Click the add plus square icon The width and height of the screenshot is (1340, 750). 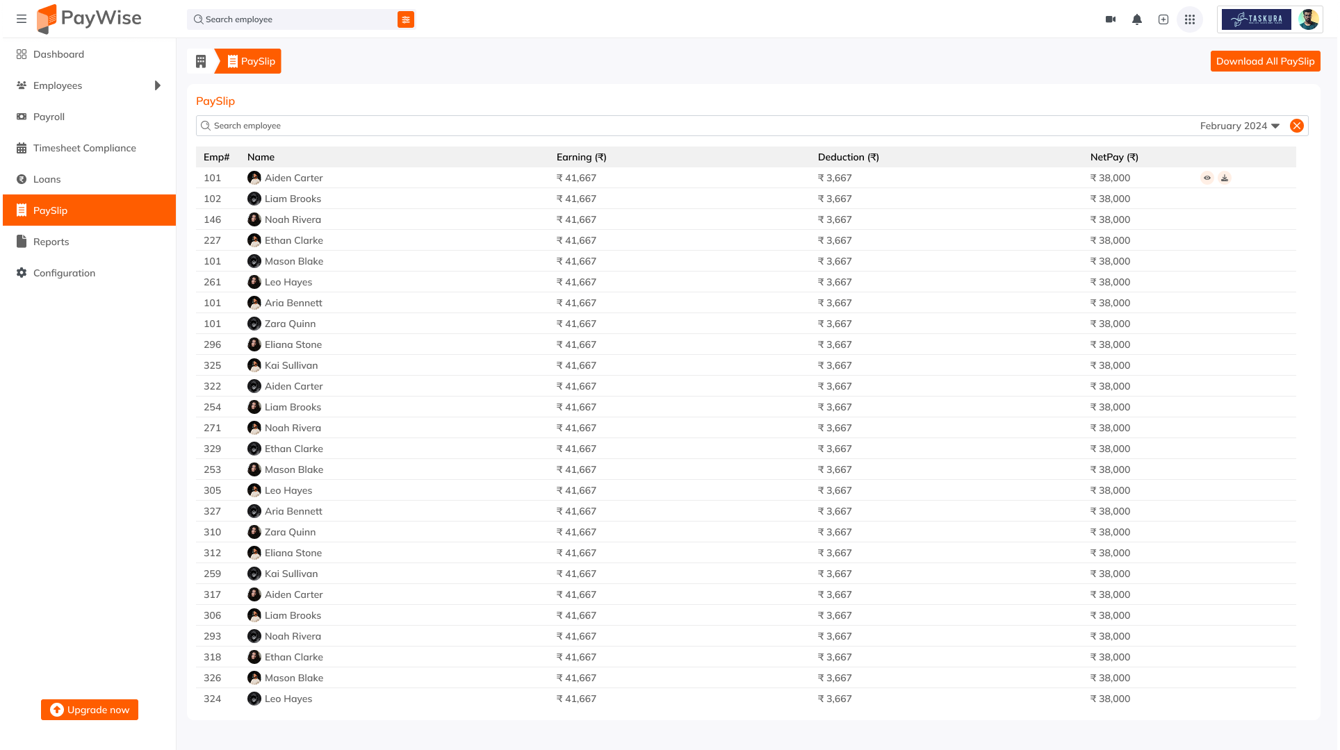[x=1163, y=19]
